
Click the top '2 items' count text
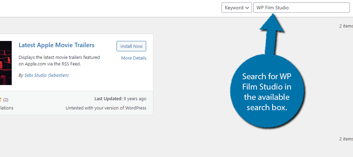point(346,26)
